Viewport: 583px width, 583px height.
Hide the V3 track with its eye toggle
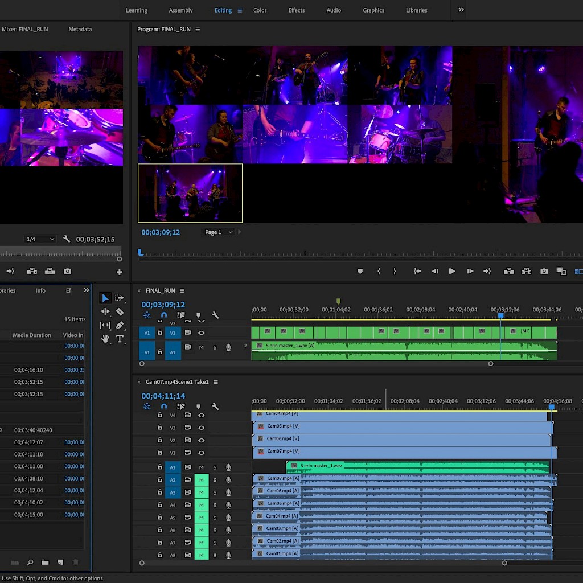point(201,428)
